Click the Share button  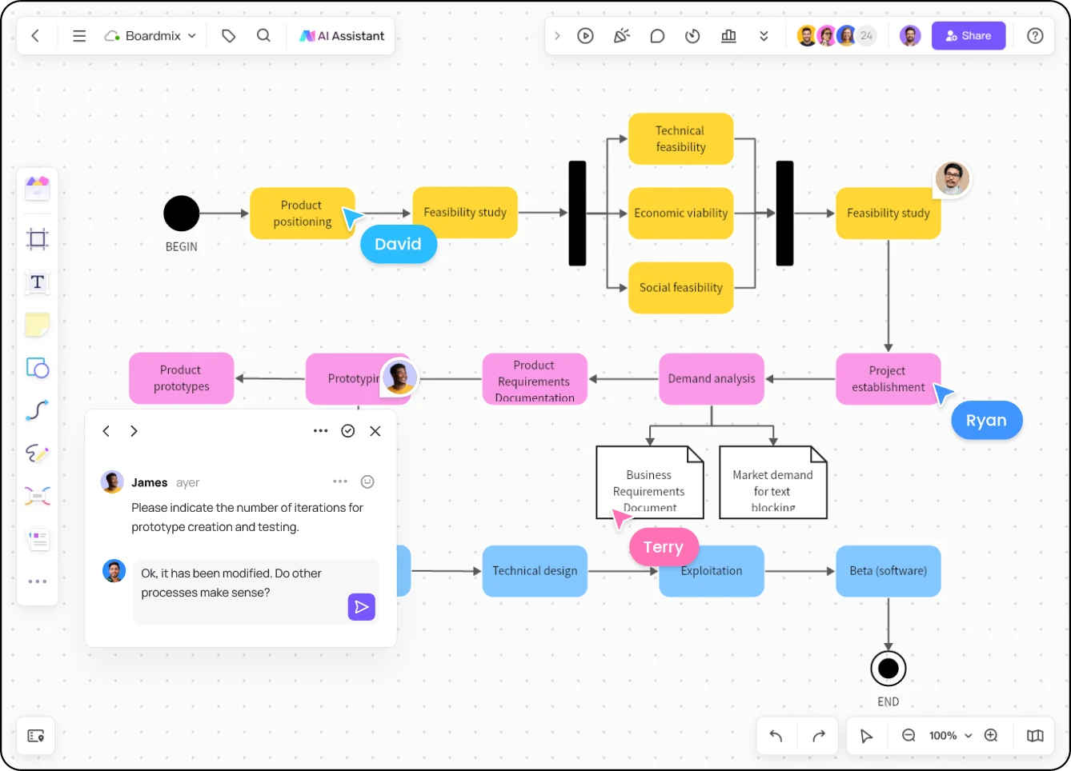point(969,36)
